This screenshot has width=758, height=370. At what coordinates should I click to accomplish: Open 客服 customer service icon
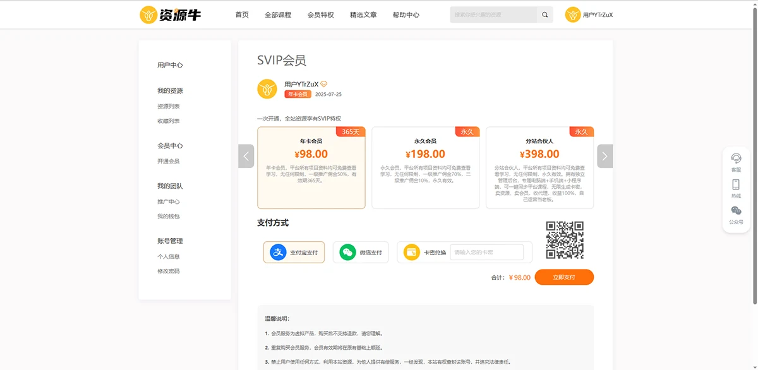(736, 162)
